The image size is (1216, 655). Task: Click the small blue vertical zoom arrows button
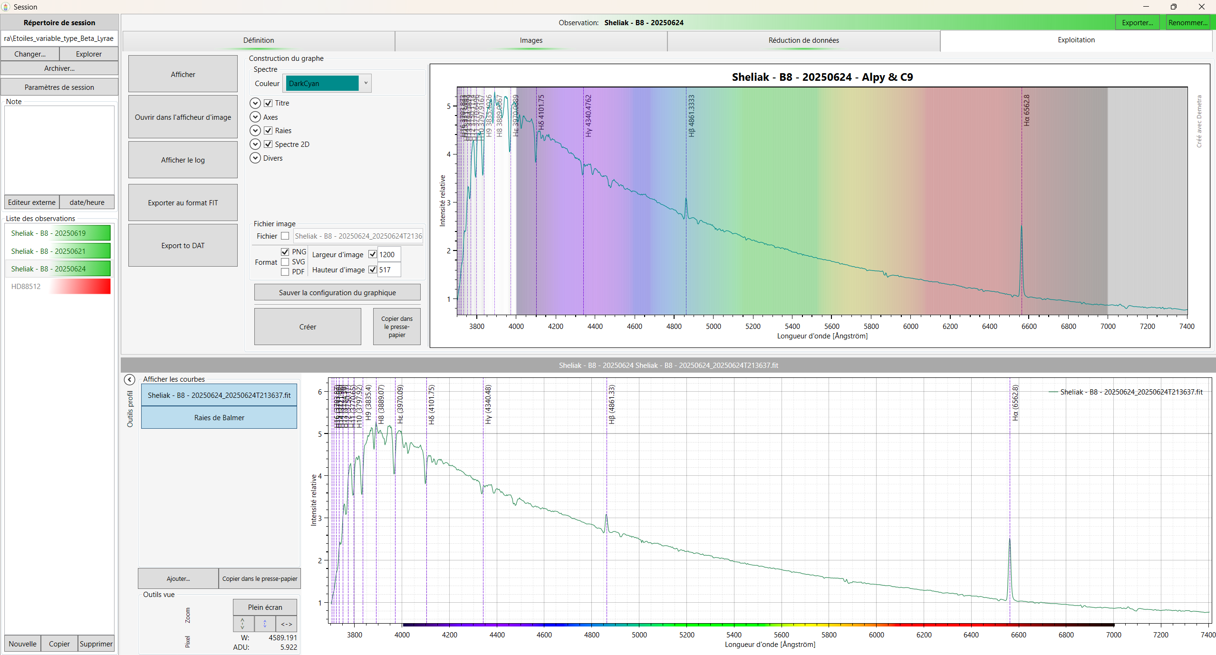point(265,624)
